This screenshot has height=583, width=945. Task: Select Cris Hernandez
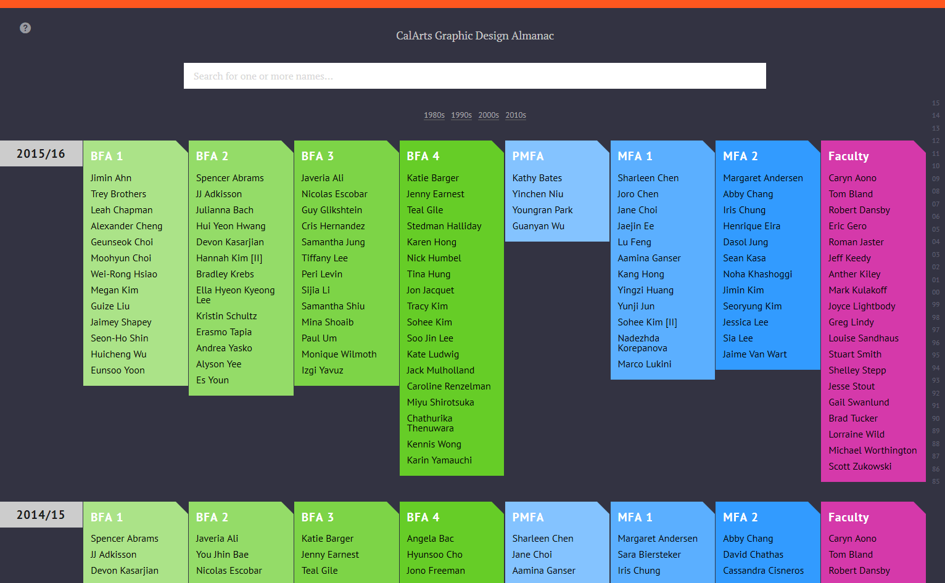tap(333, 226)
